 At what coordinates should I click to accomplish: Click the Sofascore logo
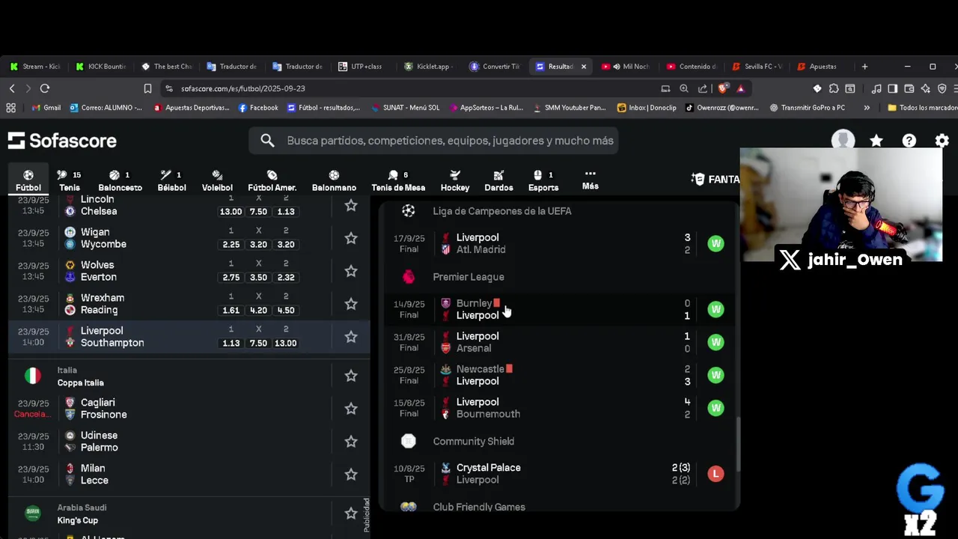point(62,141)
